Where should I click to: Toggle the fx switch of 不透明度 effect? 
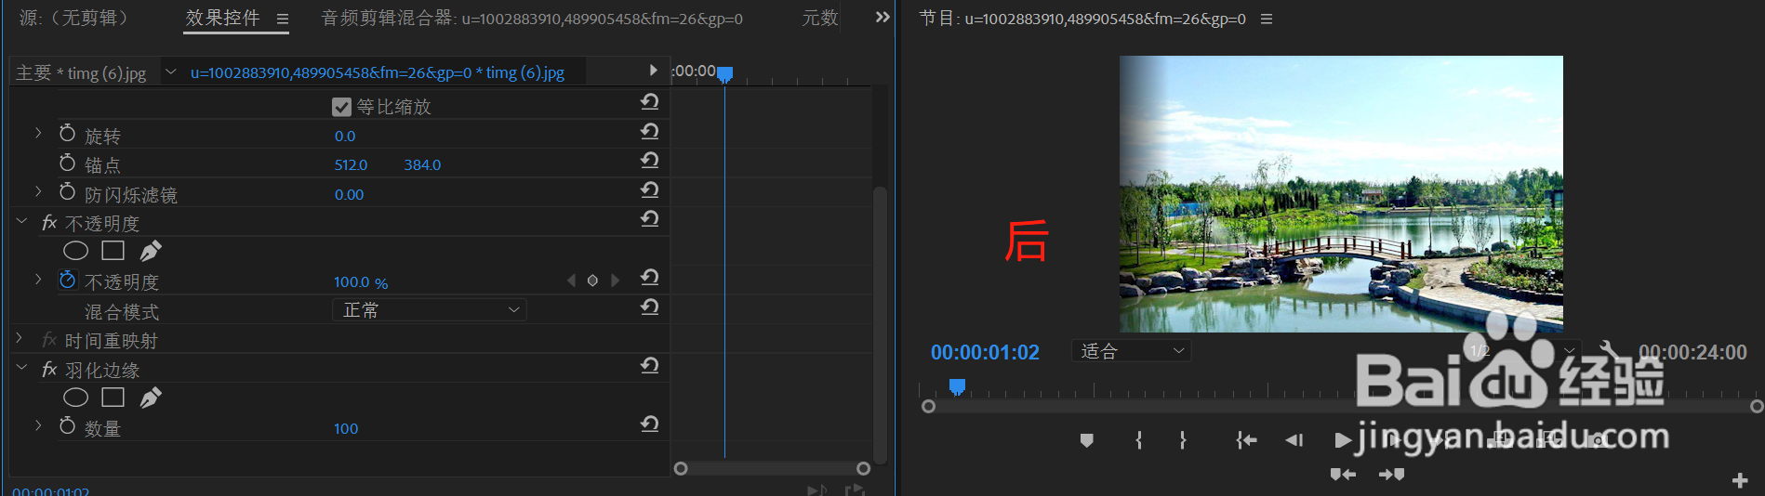coord(49,223)
